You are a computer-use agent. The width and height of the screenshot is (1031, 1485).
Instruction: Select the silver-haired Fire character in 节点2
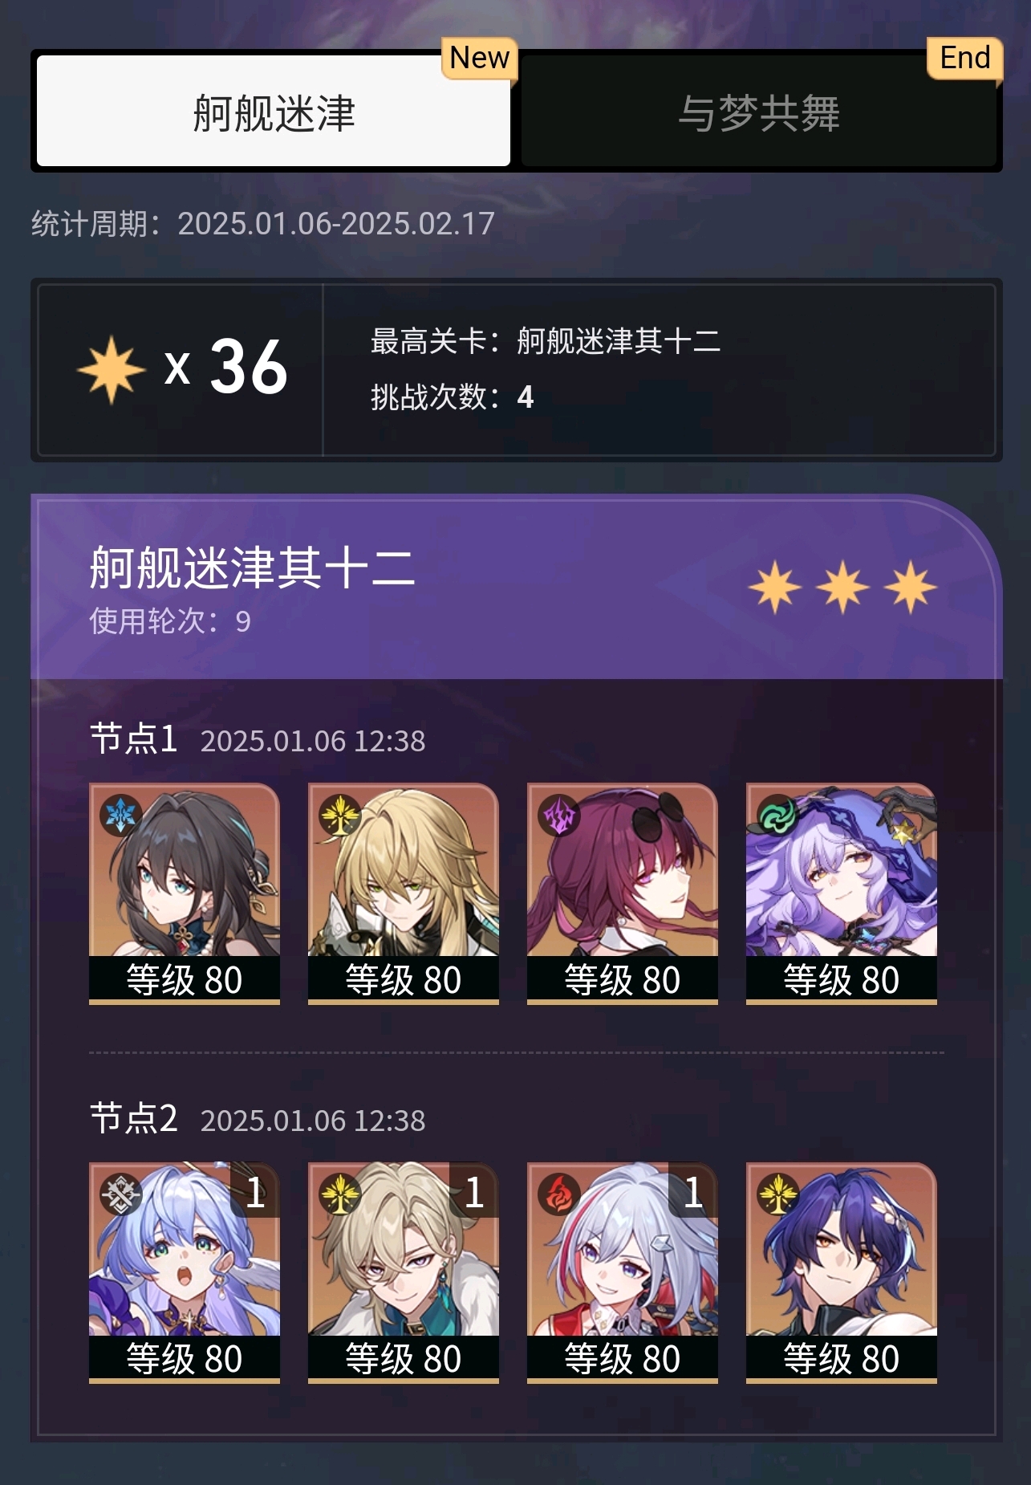tap(623, 1273)
